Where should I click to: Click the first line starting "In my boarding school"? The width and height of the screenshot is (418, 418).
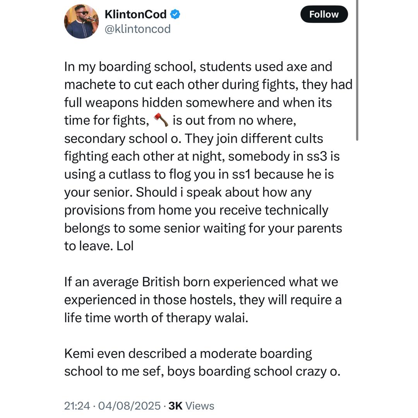(198, 67)
